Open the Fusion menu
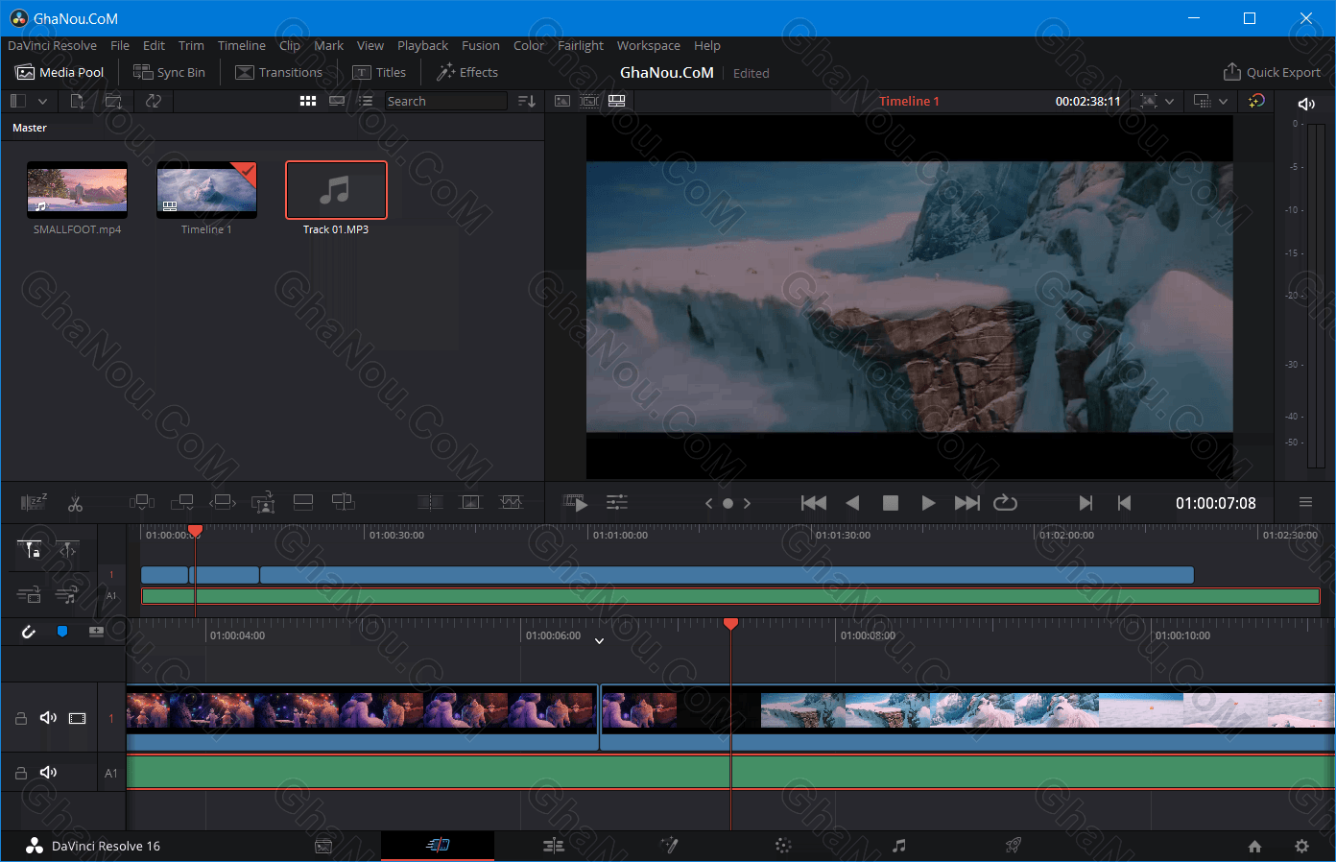Screen dimensions: 1336x862 [x=480, y=45]
